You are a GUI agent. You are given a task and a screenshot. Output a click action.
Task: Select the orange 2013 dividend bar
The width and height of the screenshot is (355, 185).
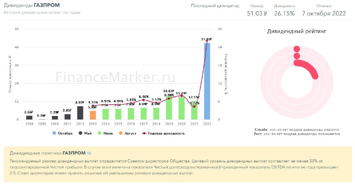[93, 115]
